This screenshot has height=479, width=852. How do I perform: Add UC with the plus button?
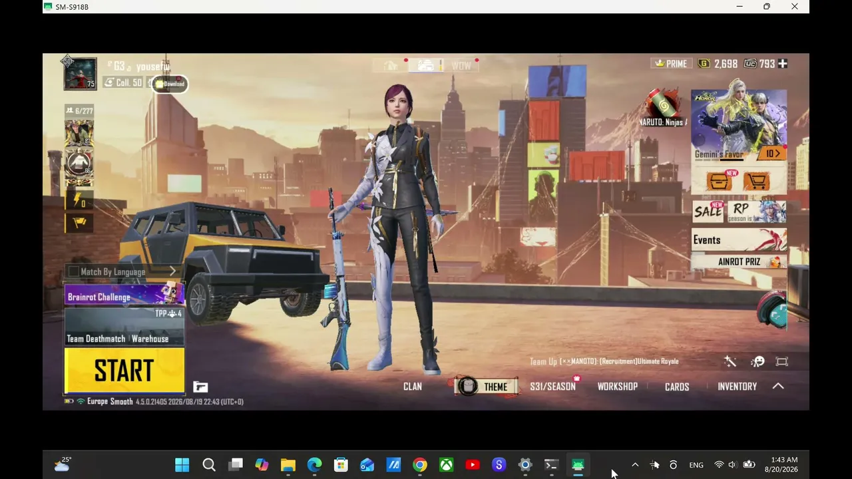tap(783, 64)
